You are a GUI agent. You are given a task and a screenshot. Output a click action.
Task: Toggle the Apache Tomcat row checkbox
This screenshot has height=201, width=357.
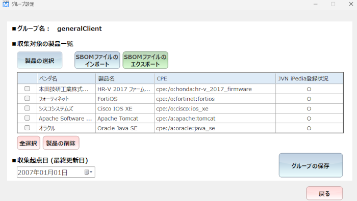click(x=27, y=118)
